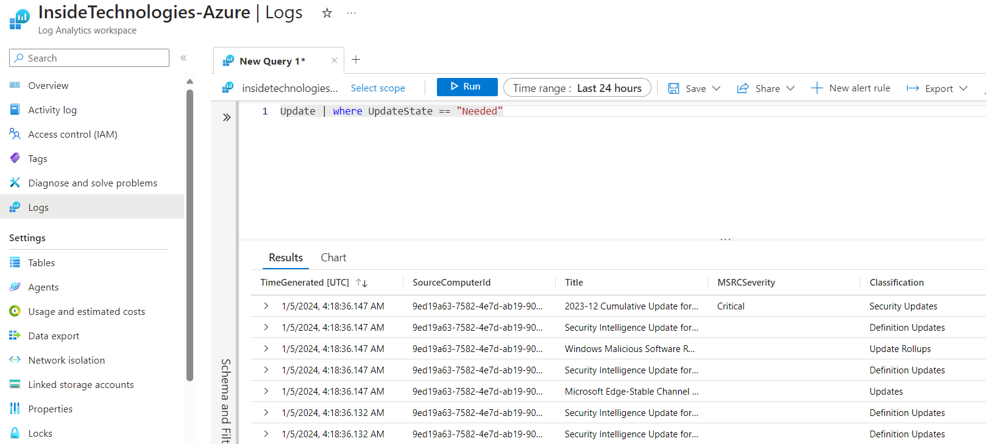Expand the Microsoft Edge-Stable Channel row
The image size is (986, 444).
point(266,391)
